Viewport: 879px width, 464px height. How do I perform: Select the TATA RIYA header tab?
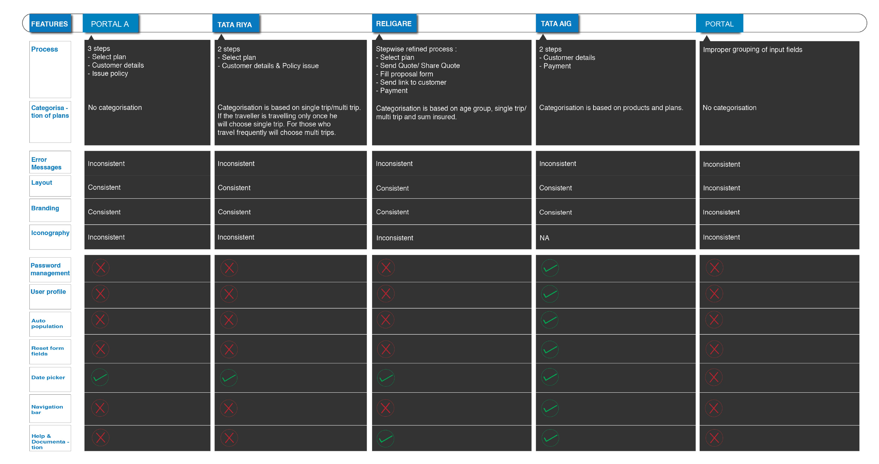[x=236, y=23]
